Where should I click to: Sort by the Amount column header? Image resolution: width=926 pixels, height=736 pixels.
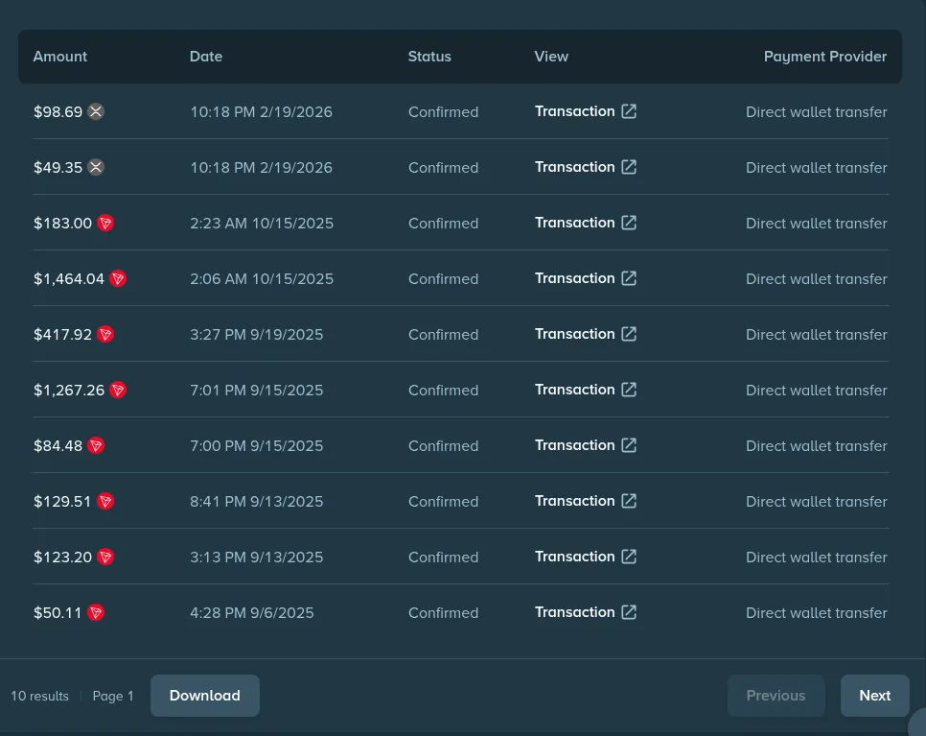click(x=59, y=56)
